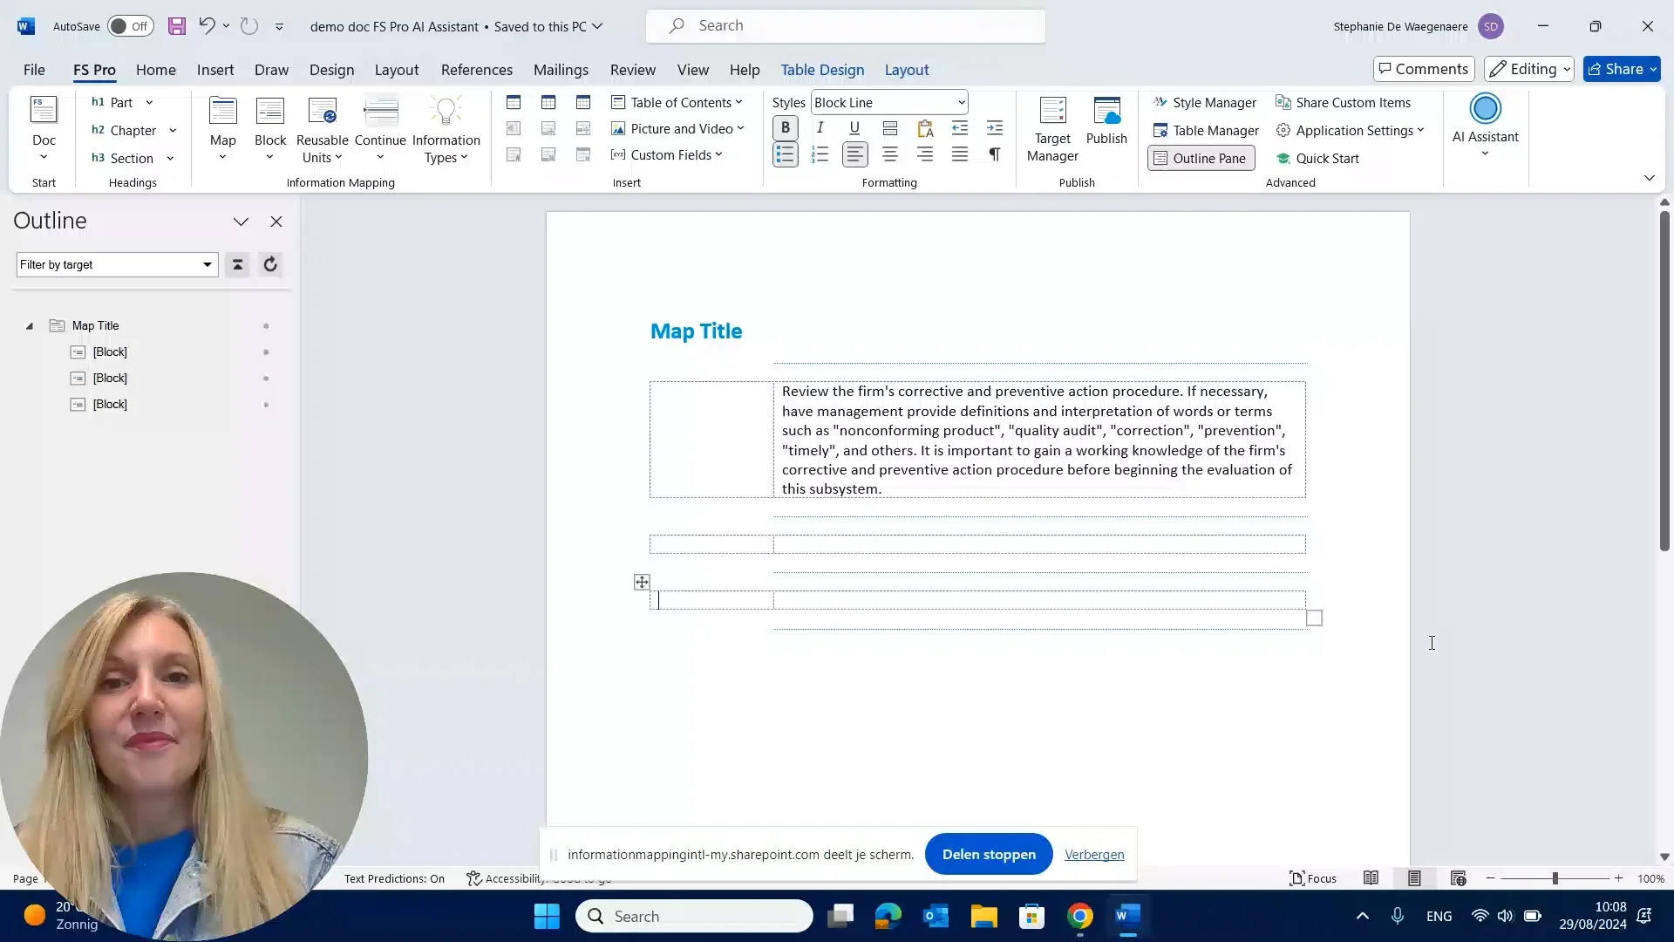Apply italic formatting
The height and width of the screenshot is (942, 1674).
[x=819, y=127]
